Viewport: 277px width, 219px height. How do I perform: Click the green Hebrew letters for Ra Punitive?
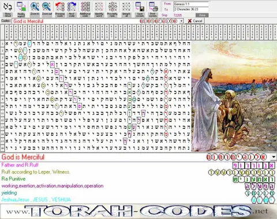(254, 179)
